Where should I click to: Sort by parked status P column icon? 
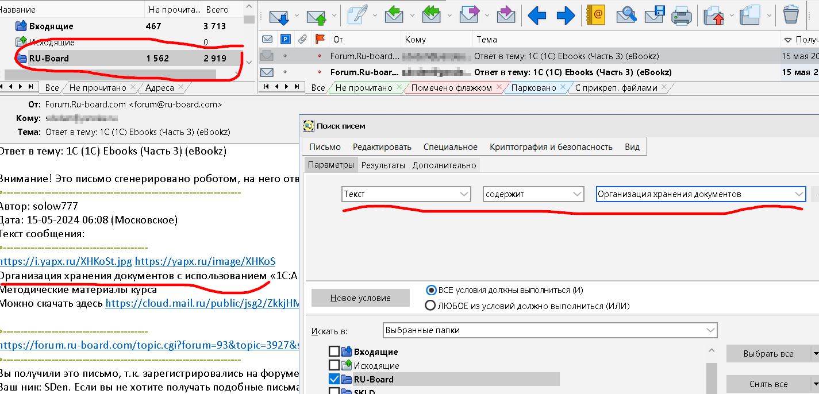285,40
